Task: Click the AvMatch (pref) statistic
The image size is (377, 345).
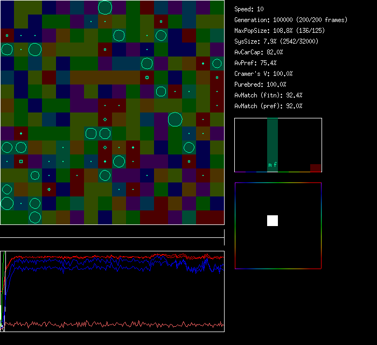Action: [x=268, y=106]
